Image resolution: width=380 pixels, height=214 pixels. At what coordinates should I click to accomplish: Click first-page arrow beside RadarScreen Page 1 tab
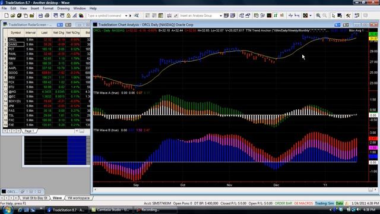coord(5,131)
